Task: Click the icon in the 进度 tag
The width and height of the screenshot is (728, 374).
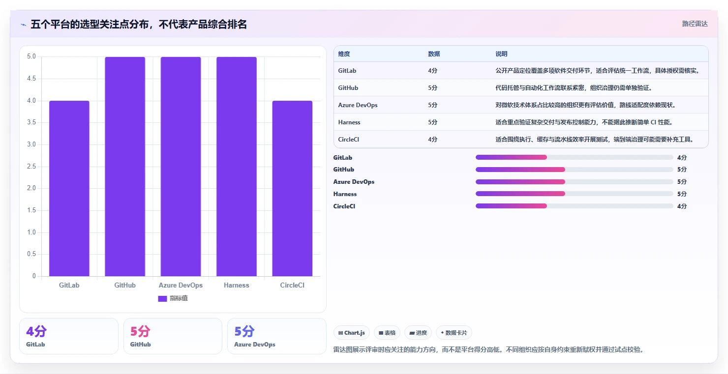Action: [412, 333]
